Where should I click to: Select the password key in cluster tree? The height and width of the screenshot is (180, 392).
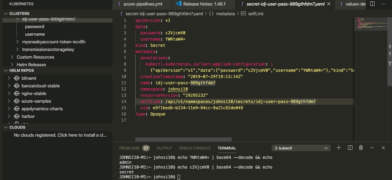tap(34, 26)
